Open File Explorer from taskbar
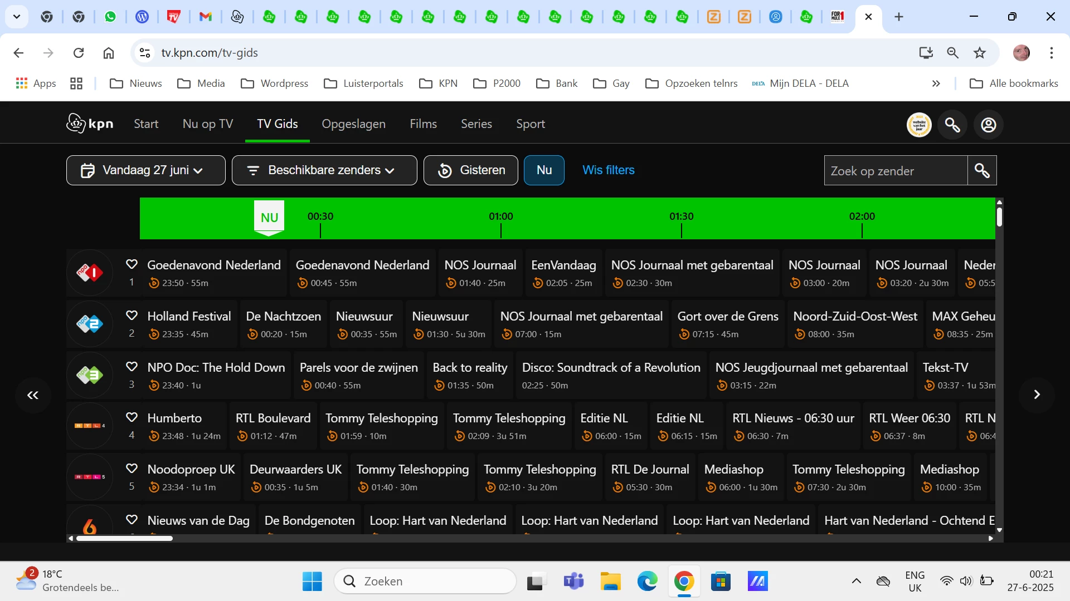The height and width of the screenshot is (601, 1070). tap(611, 582)
